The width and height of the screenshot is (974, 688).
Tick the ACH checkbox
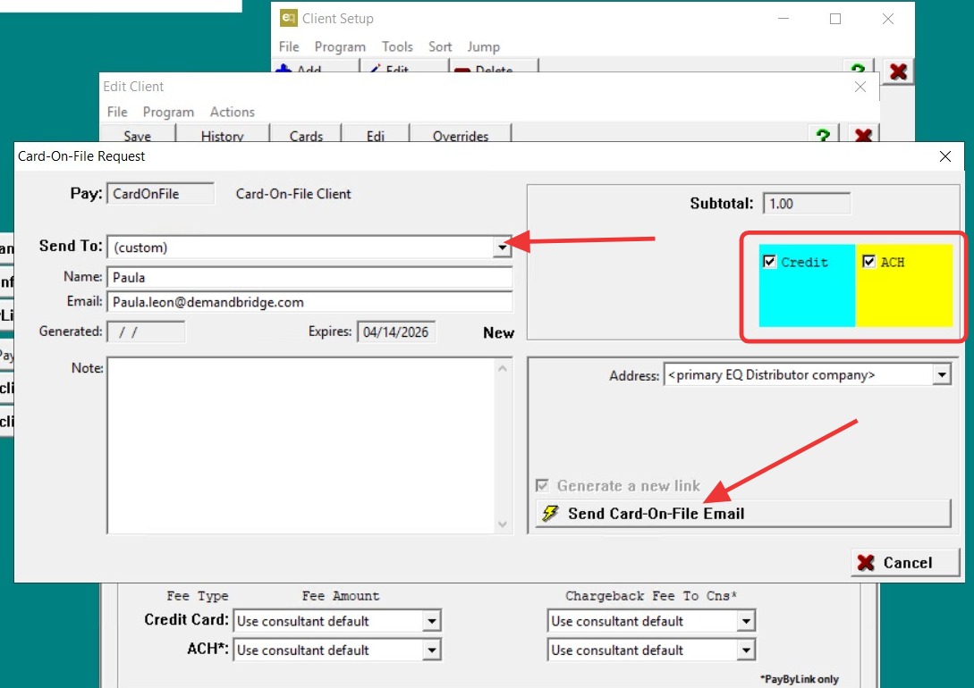(869, 261)
